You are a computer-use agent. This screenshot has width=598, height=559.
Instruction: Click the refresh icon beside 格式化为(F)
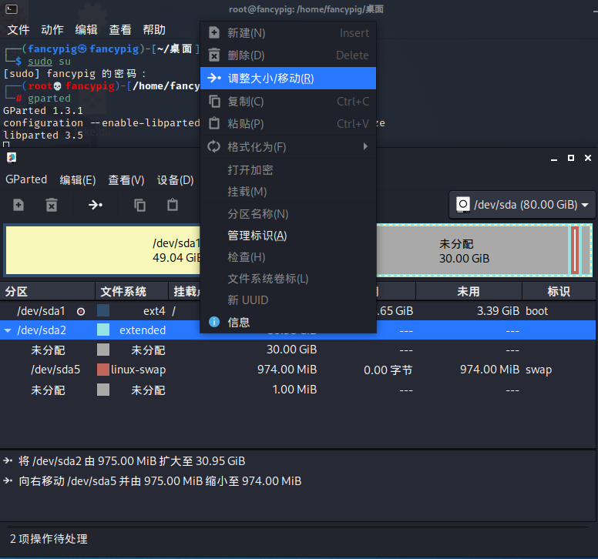click(214, 147)
